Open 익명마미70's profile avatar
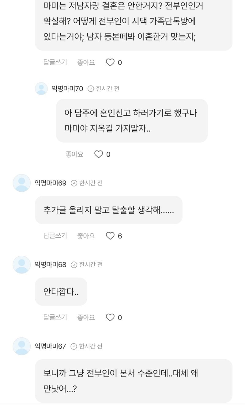 coord(41,89)
